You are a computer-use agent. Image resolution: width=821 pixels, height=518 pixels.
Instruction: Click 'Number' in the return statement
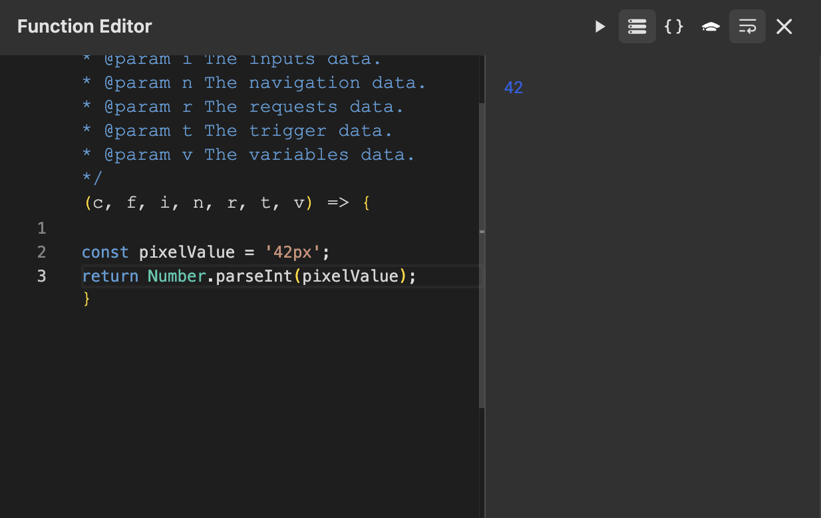click(177, 276)
